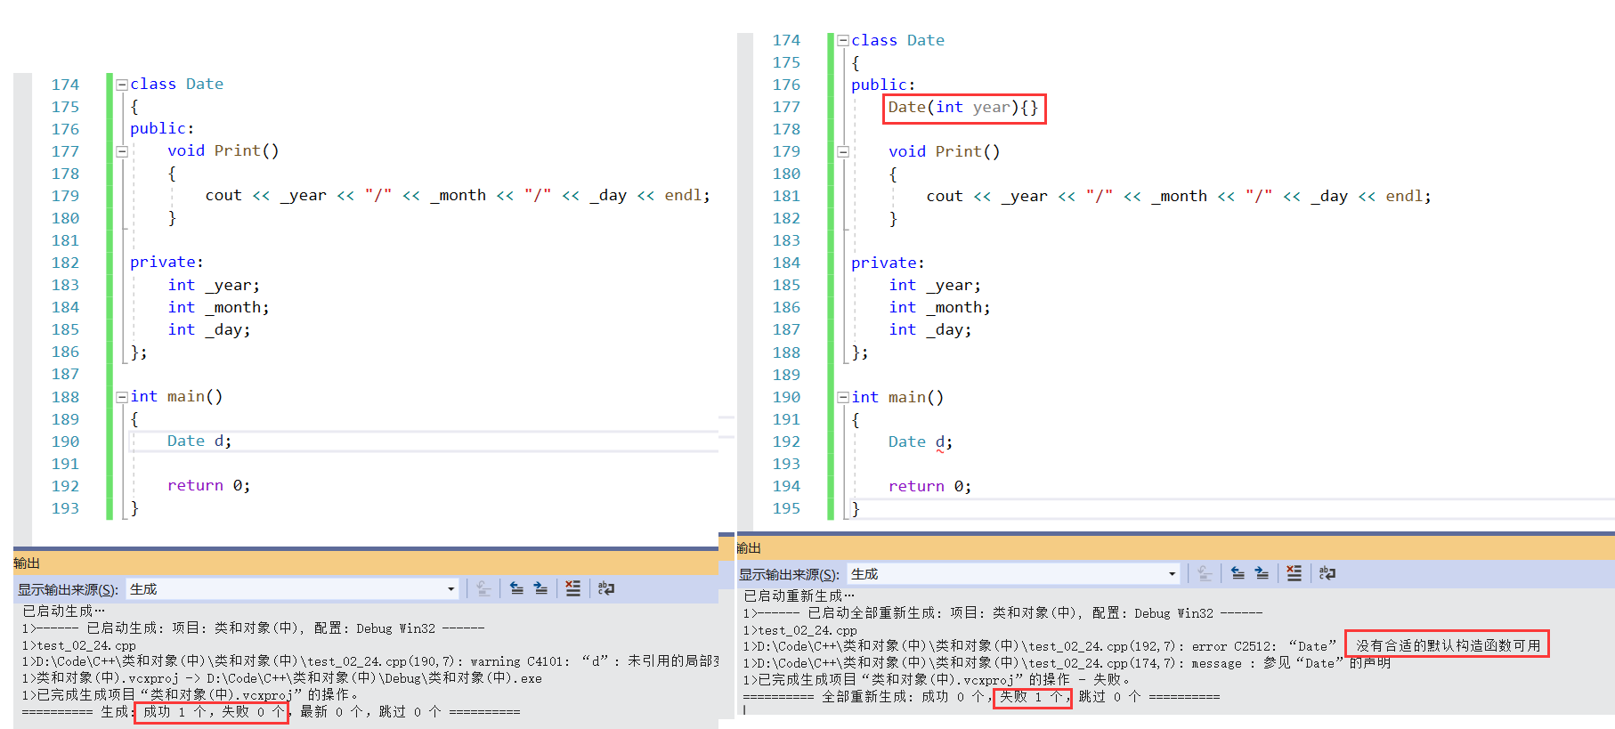Click the error C2512 output line
Viewport: 1615px width, 729px height.
pyautogui.click(x=1144, y=646)
